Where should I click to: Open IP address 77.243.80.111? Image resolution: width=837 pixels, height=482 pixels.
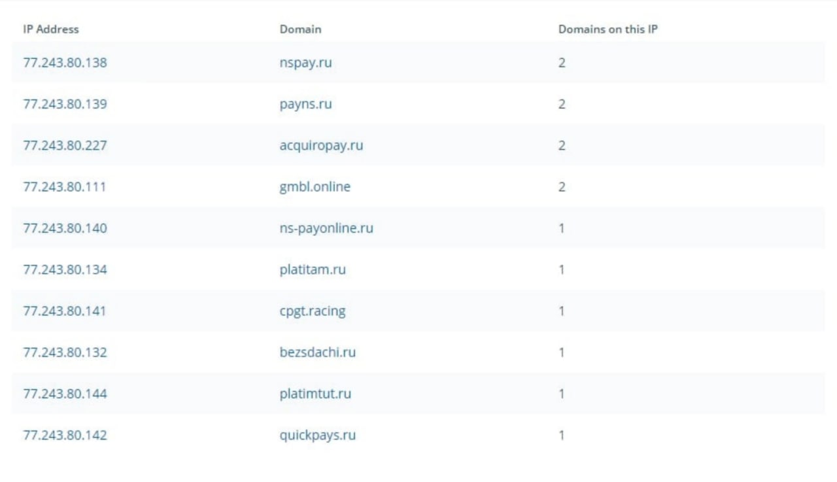coord(64,187)
